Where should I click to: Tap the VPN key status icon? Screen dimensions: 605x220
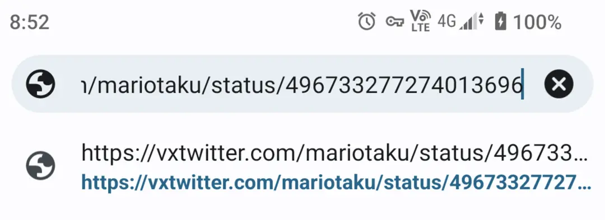(395, 22)
